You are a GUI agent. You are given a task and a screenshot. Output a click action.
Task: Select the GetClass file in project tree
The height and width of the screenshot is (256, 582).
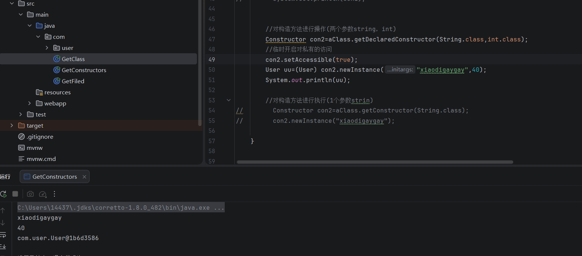(98, 59)
